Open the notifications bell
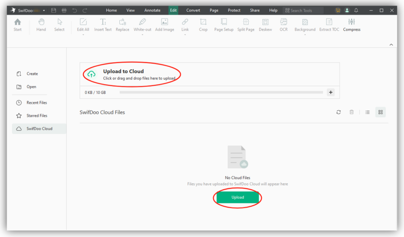The image size is (404, 237). tap(356, 10)
